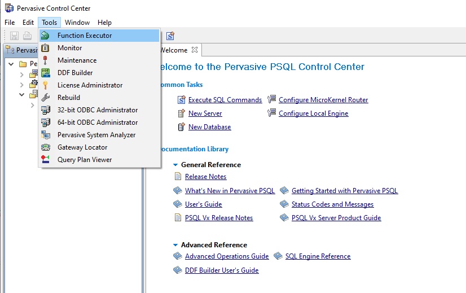The image size is (466, 293).
Task: Click the New Server icon
Action: (181, 113)
